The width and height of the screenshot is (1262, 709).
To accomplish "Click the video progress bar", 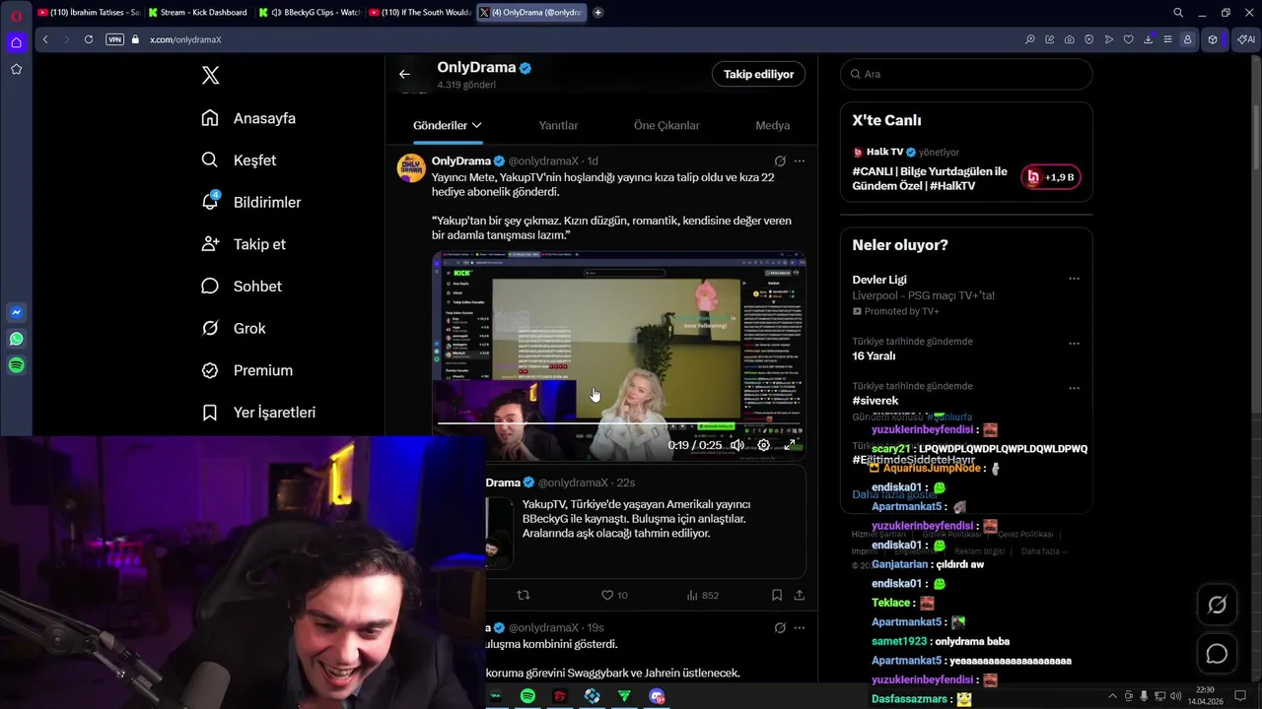I will (x=618, y=423).
